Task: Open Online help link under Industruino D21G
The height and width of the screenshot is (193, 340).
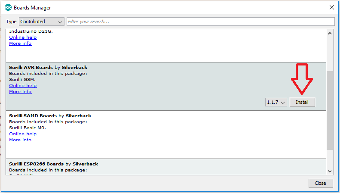Action: (23, 37)
